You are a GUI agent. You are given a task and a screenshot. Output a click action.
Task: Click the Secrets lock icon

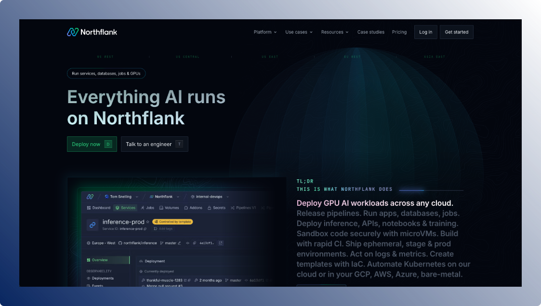[x=209, y=208]
